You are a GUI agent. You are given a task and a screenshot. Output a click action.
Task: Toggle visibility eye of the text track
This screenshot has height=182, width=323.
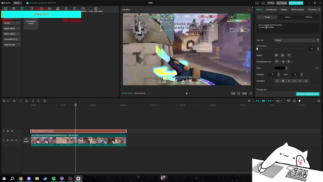pos(12,131)
